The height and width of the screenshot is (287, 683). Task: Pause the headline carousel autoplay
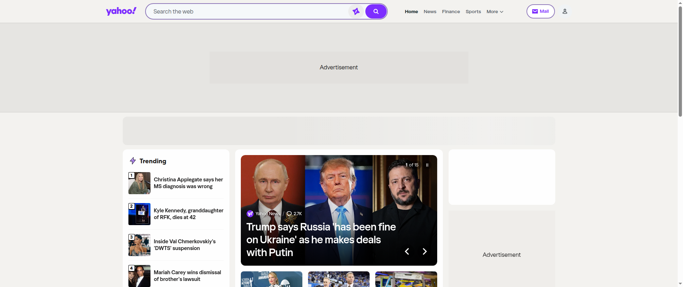pos(427,165)
